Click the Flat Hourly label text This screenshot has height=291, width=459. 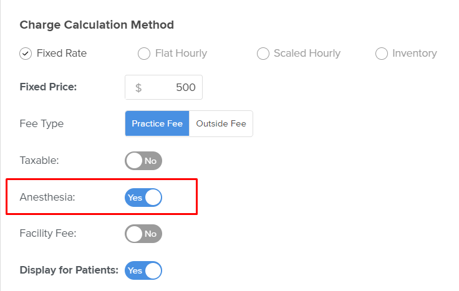(x=181, y=54)
